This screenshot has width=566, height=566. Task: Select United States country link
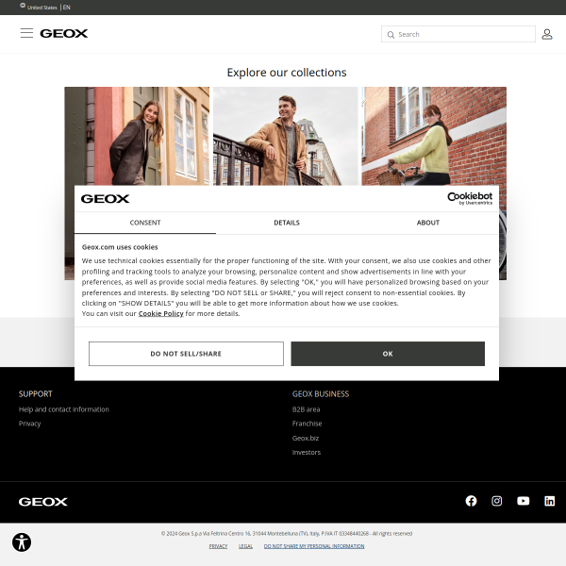(x=42, y=8)
